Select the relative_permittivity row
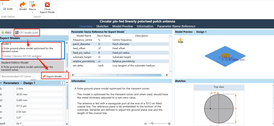 click(120, 61)
